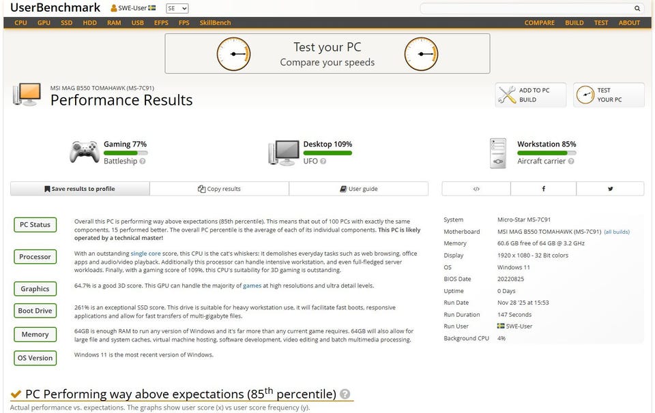Go to the COMPARE page

[x=539, y=22]
